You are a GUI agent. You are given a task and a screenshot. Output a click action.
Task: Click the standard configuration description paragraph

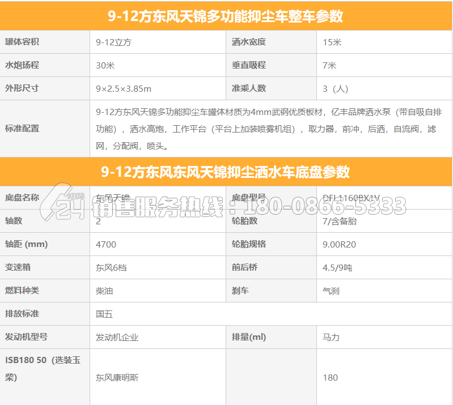point(266,129)
